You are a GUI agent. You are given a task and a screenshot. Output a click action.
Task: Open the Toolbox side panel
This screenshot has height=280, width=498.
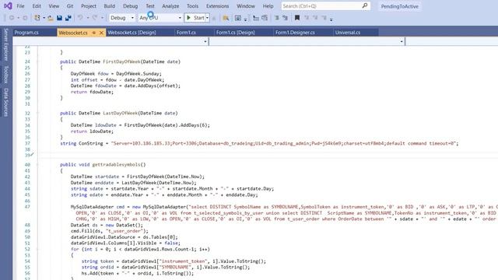click(5, 75)
